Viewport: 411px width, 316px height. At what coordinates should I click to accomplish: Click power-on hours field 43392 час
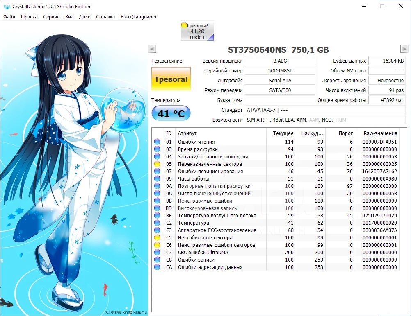pos(387,100)
